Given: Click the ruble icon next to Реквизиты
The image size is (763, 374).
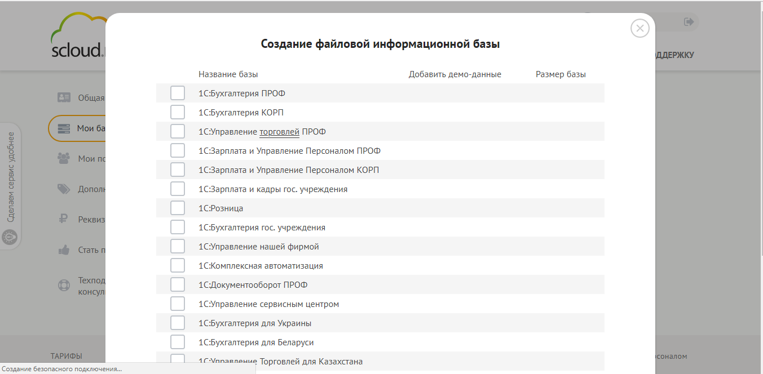Looking at the screenshot, I should pyautogui.click(x=63, y=219).
